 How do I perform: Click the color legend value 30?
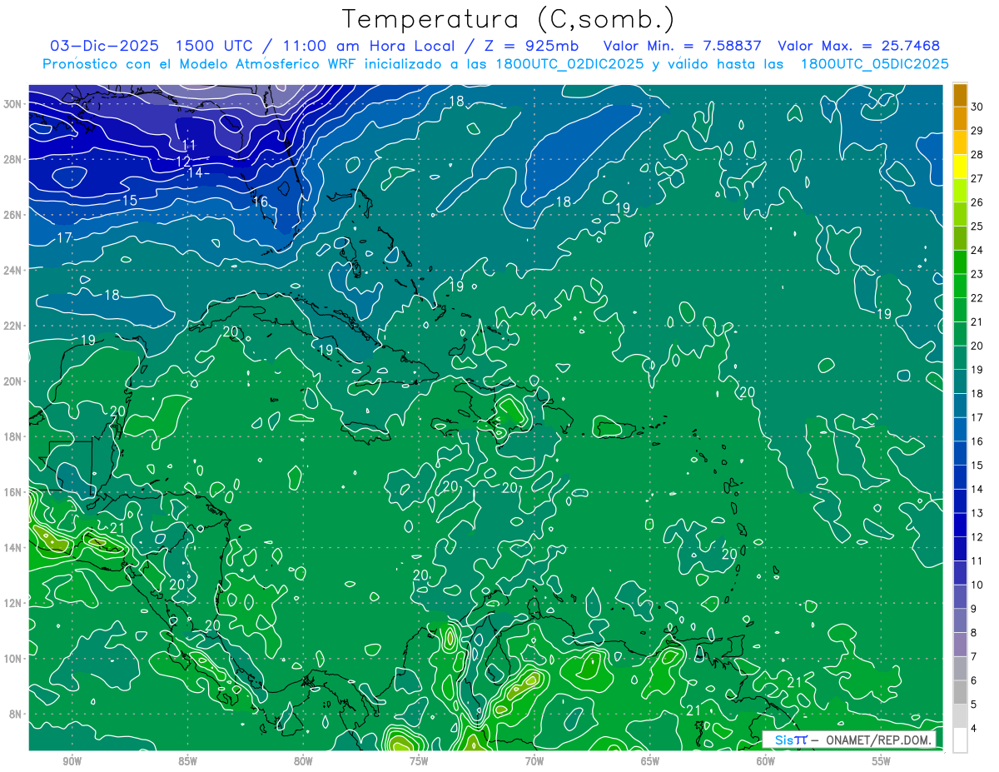[977, 106]
